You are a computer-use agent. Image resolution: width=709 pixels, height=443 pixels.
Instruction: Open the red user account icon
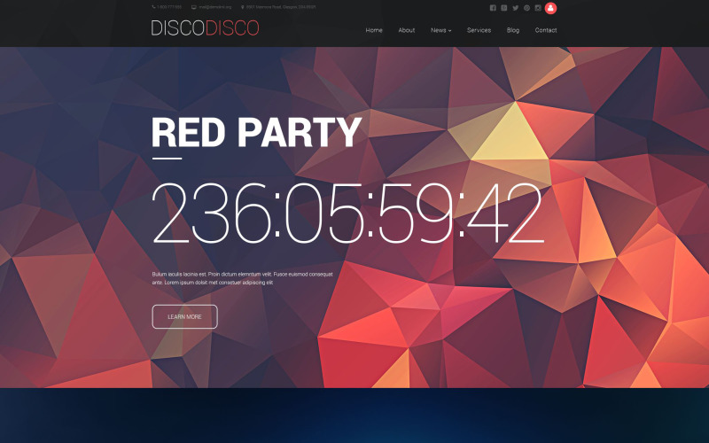point(550,8)
